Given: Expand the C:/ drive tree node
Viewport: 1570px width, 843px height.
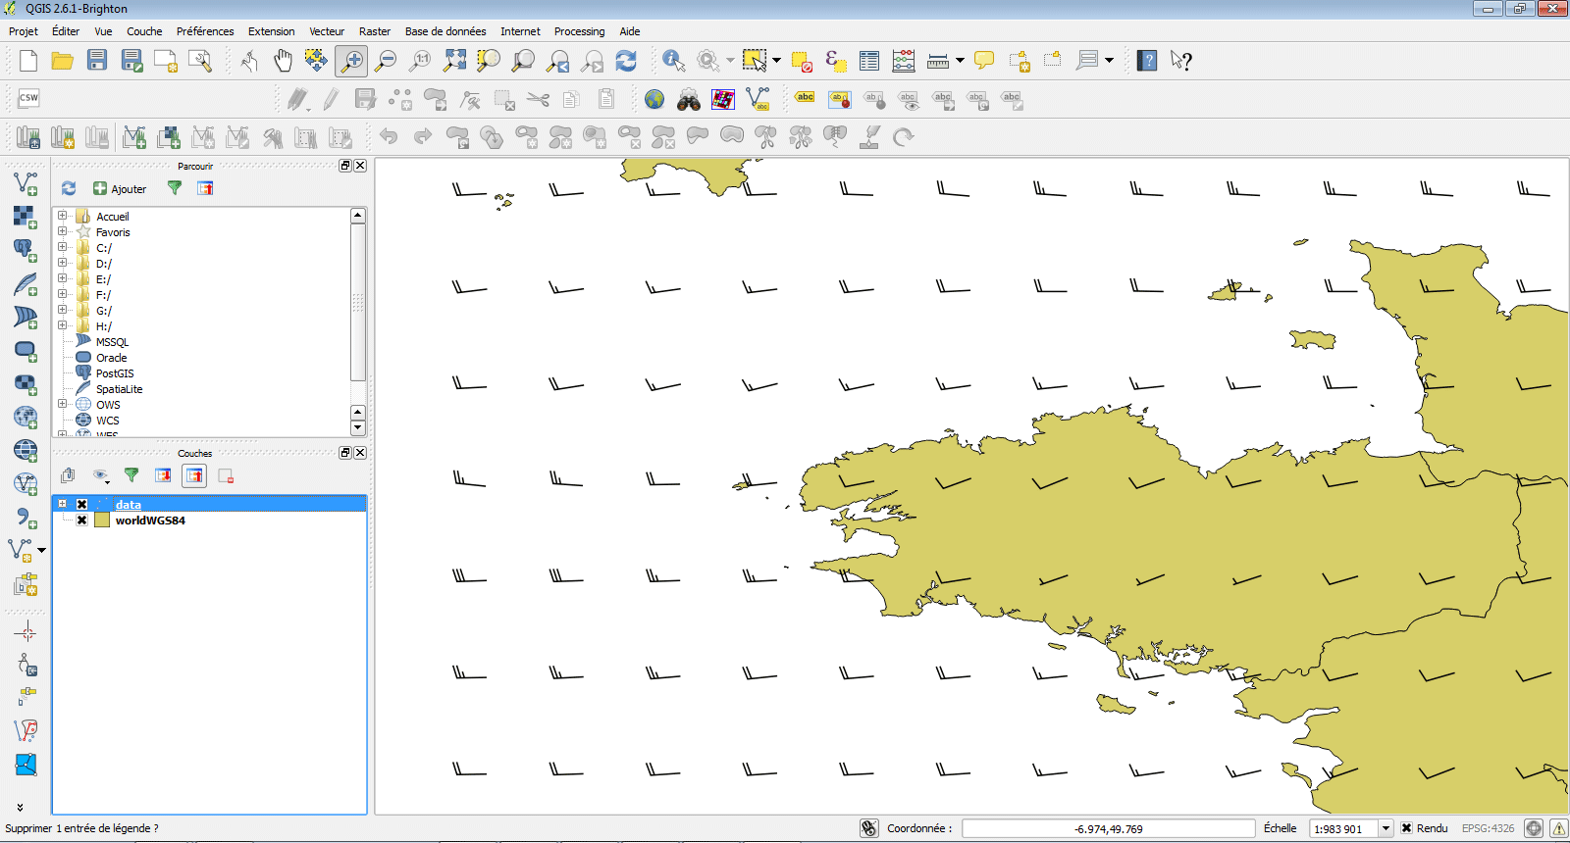Looking at the screenshot, I should [63, 248].
